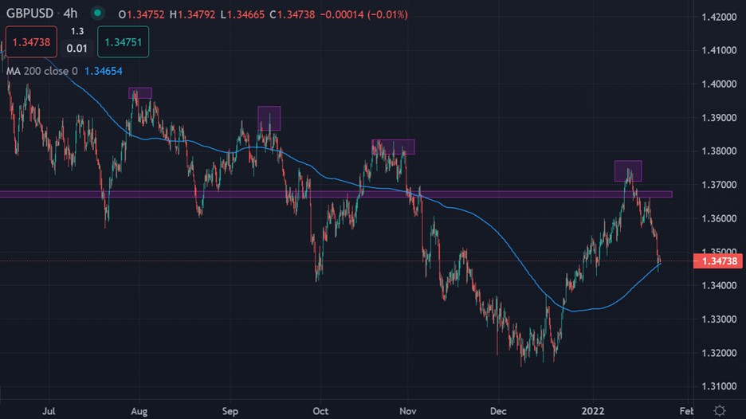Click the 1.41000 price axis label
This screenshot has height=419, width=746.
(x=719, y=50)
